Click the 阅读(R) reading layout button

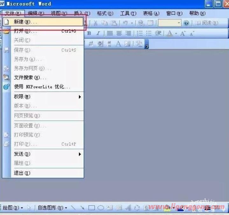tap(207, 23)
